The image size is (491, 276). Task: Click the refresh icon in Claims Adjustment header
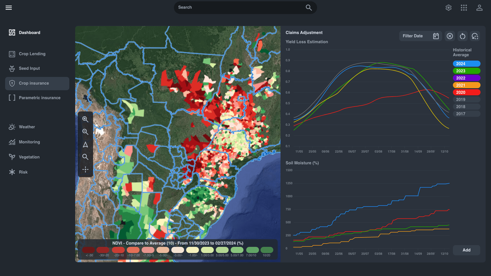[462, 36]
